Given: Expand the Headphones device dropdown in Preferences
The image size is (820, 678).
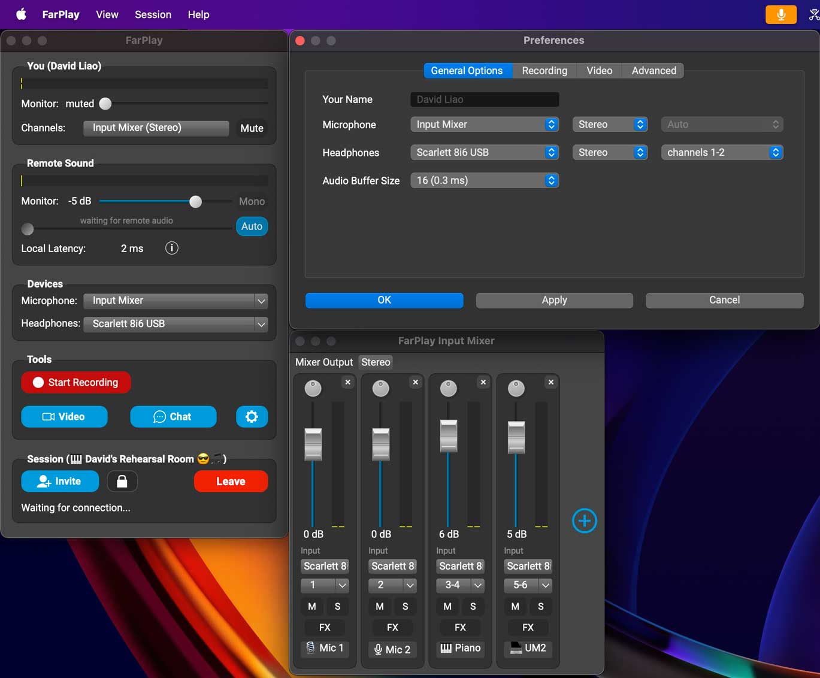Looking at the screenshot, I should pos(484,153).
